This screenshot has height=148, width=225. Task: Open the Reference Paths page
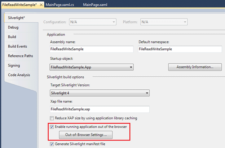coord(21,56)
